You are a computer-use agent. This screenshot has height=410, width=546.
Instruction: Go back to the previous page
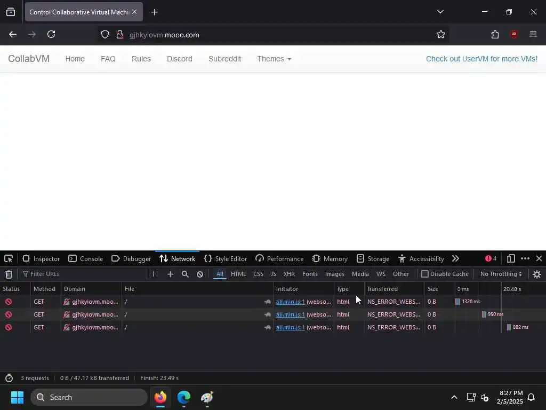(13, 35)
